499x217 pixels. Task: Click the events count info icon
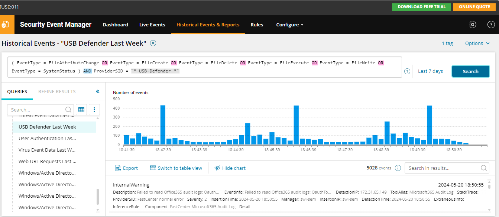point(398,168)
